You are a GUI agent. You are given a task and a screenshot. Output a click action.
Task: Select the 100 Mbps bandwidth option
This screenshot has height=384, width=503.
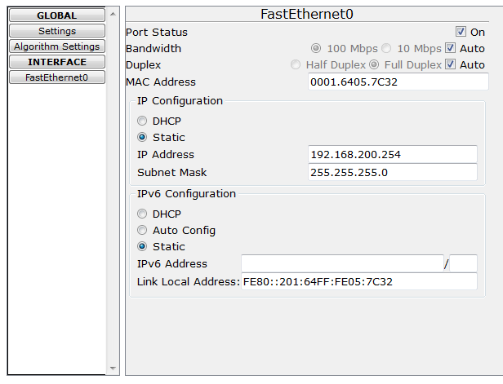[317, 48]
